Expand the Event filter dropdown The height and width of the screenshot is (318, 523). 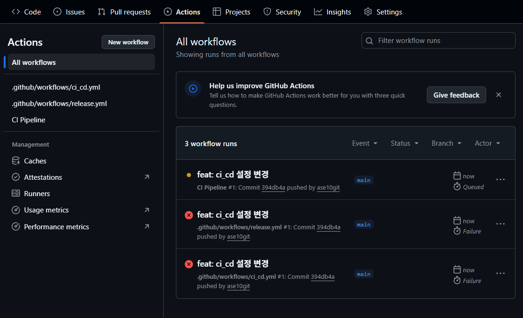(364, 143)
